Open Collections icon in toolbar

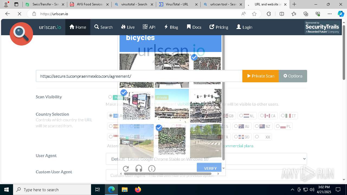(x=306, y=14)
